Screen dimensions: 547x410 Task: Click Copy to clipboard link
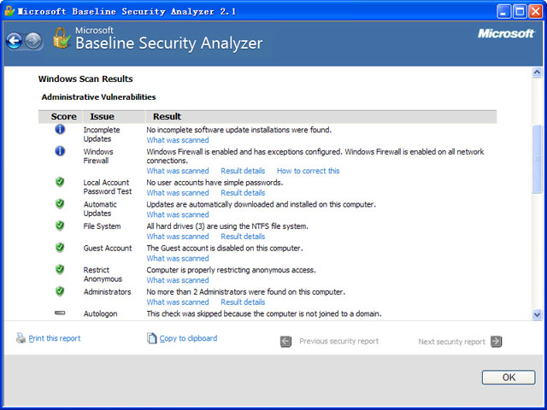188,338
